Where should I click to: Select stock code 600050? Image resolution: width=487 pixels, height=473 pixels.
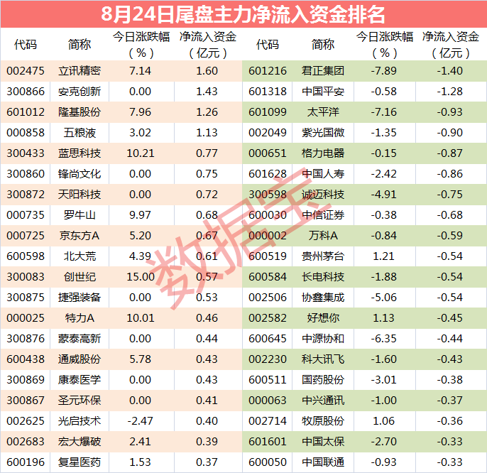268,462
